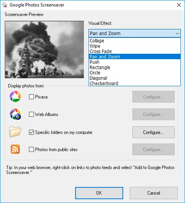Click the Web Albums globe icon

(x=15, y=114)
